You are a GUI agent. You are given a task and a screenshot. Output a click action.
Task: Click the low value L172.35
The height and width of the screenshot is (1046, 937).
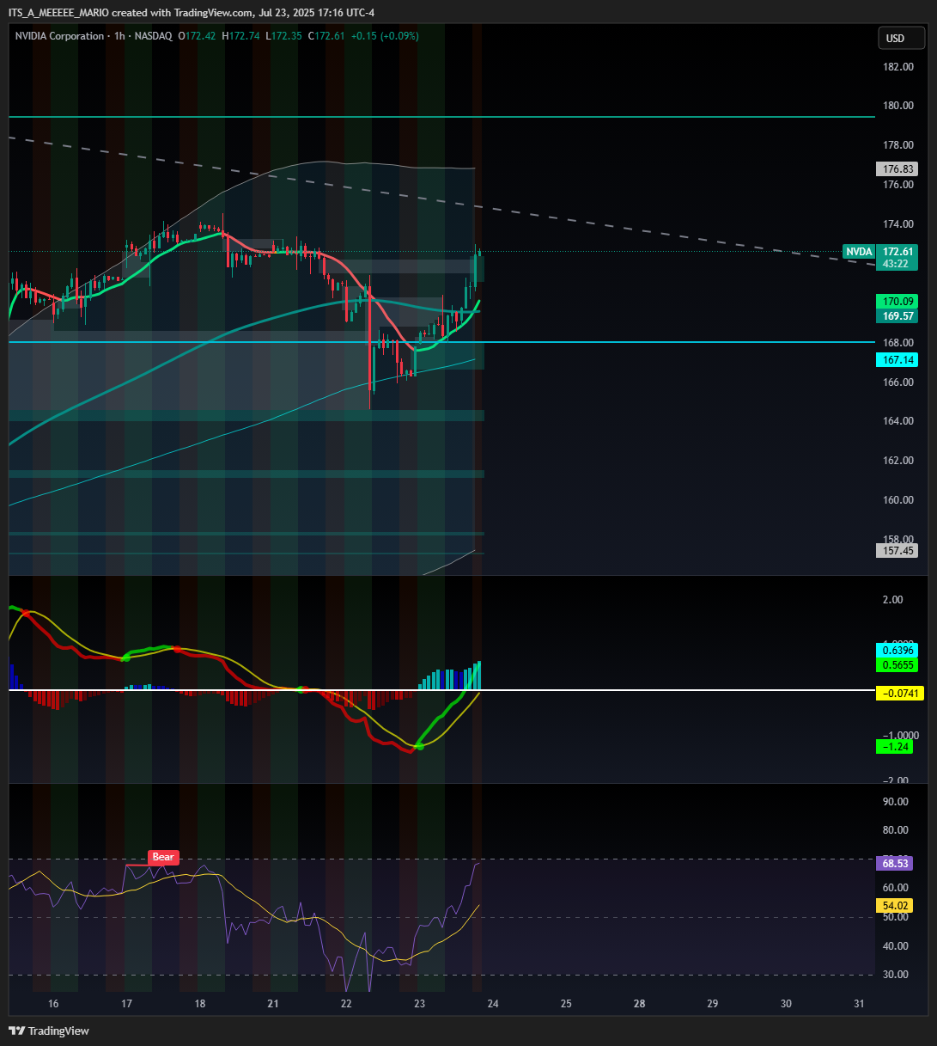pos(284,36)
